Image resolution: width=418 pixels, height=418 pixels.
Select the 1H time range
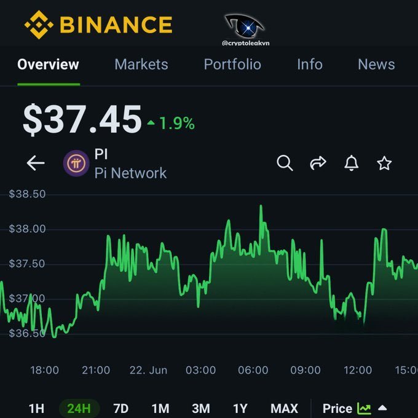pyautogui.click(x=36, y=408)
